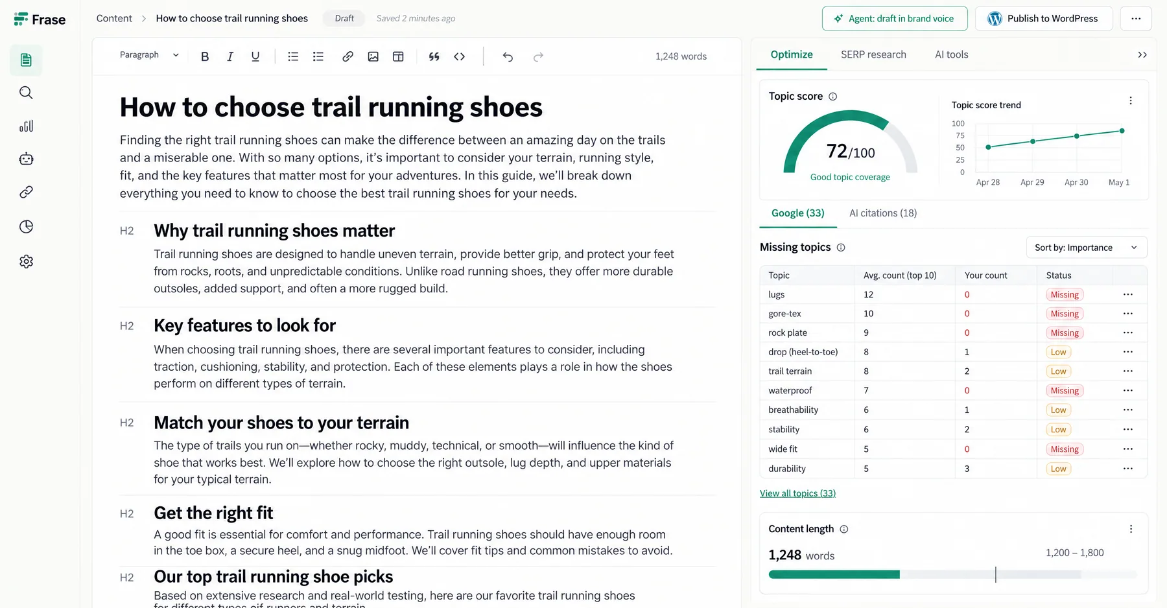This screenshot has height=608, width=1167.
Task: Open the search icon in left sidebar
Action: pos(26,93)
